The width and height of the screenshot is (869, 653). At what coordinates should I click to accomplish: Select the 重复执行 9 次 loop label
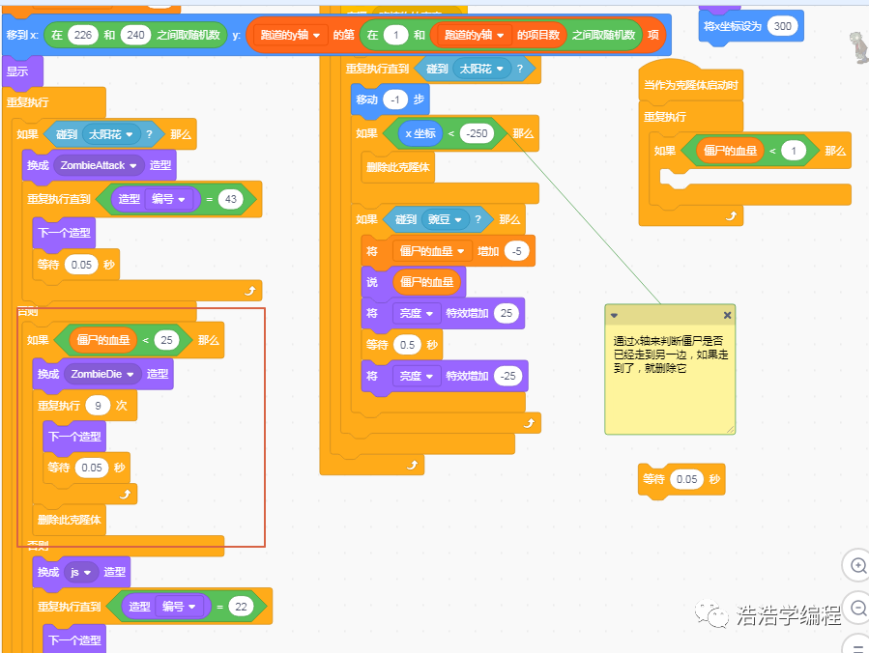59,406
